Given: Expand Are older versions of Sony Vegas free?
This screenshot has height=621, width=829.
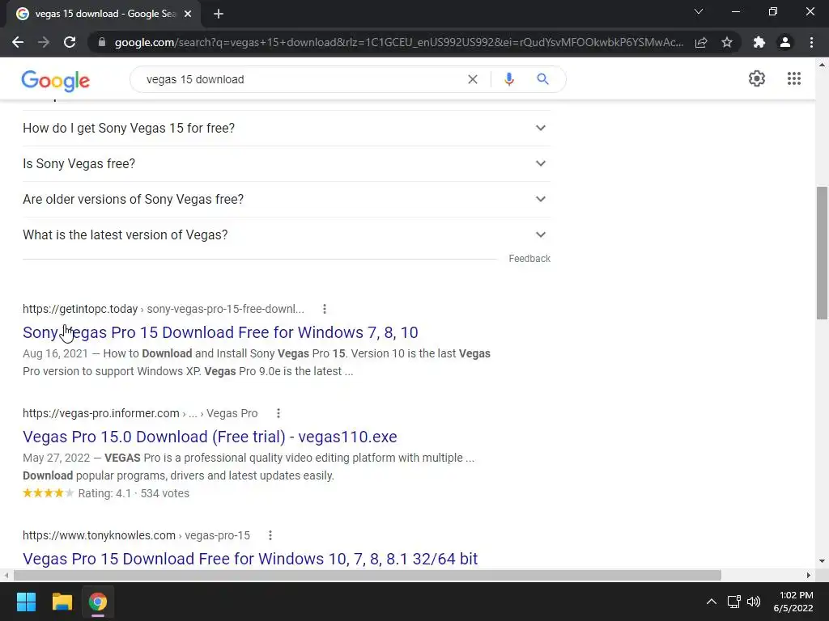Looking at the screenshot, I should coord(287,199).
